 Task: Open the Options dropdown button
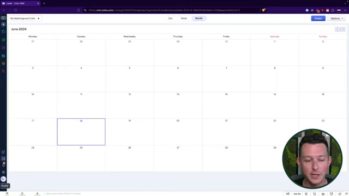pos(336,19)
